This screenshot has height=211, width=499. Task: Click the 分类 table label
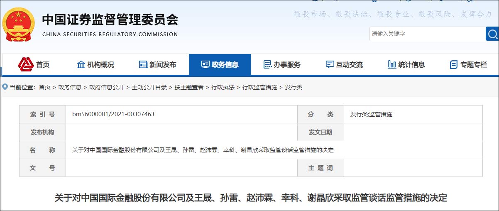[x=320, y=114]
